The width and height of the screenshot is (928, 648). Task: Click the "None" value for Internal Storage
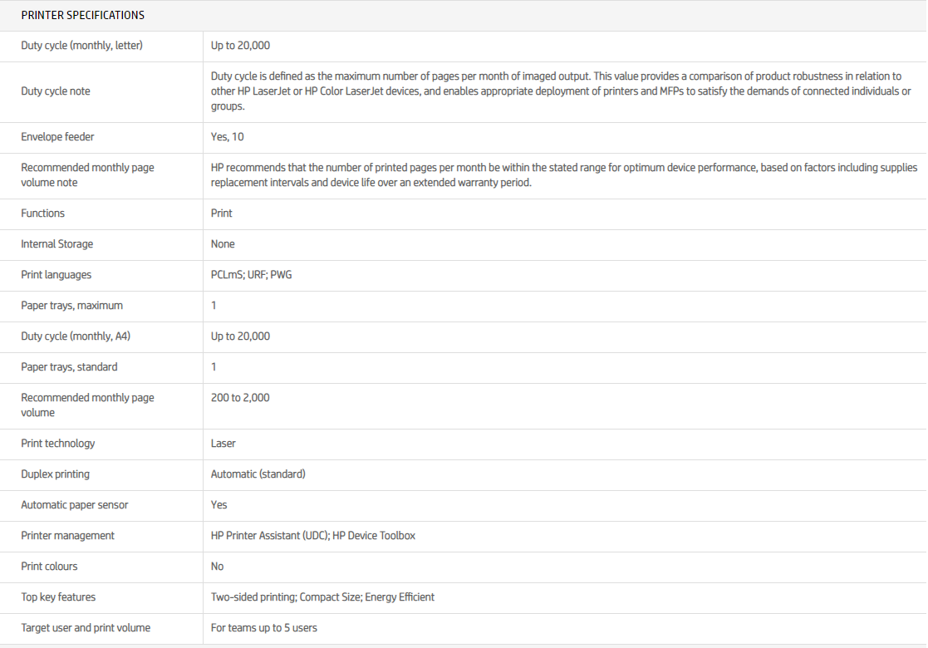[x=223, y=244]
